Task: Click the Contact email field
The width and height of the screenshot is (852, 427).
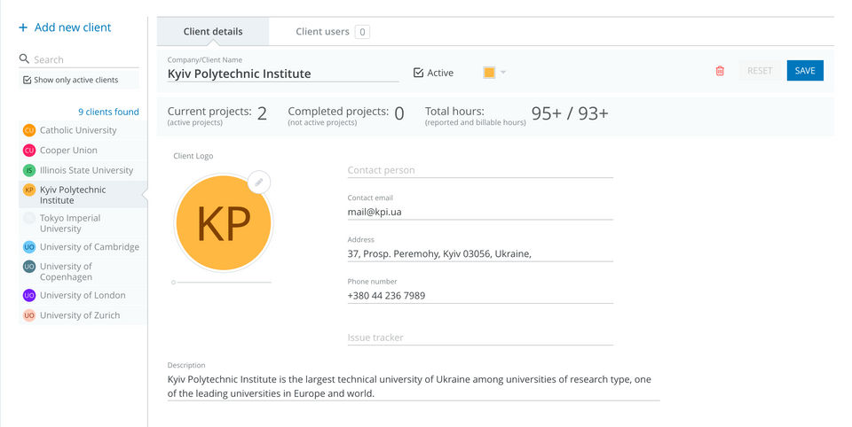Action: click(x=480, y=212)
